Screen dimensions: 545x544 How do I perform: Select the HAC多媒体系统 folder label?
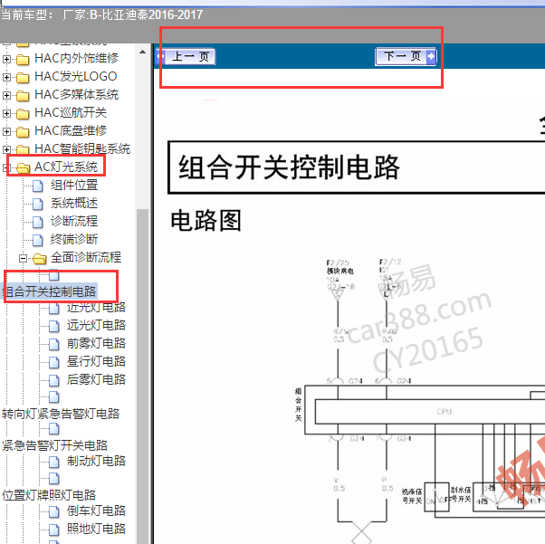[77, 95]
